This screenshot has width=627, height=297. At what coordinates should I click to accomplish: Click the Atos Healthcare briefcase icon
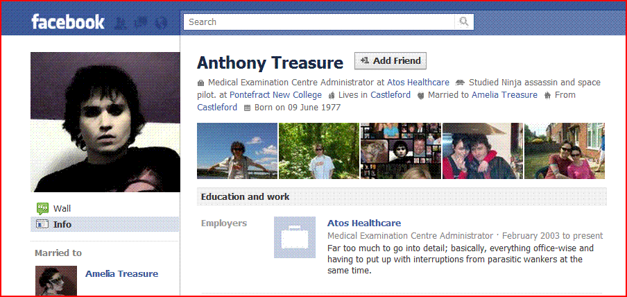click(295, 237)
